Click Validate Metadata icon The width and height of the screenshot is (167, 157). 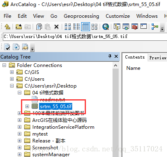[7, 47]
